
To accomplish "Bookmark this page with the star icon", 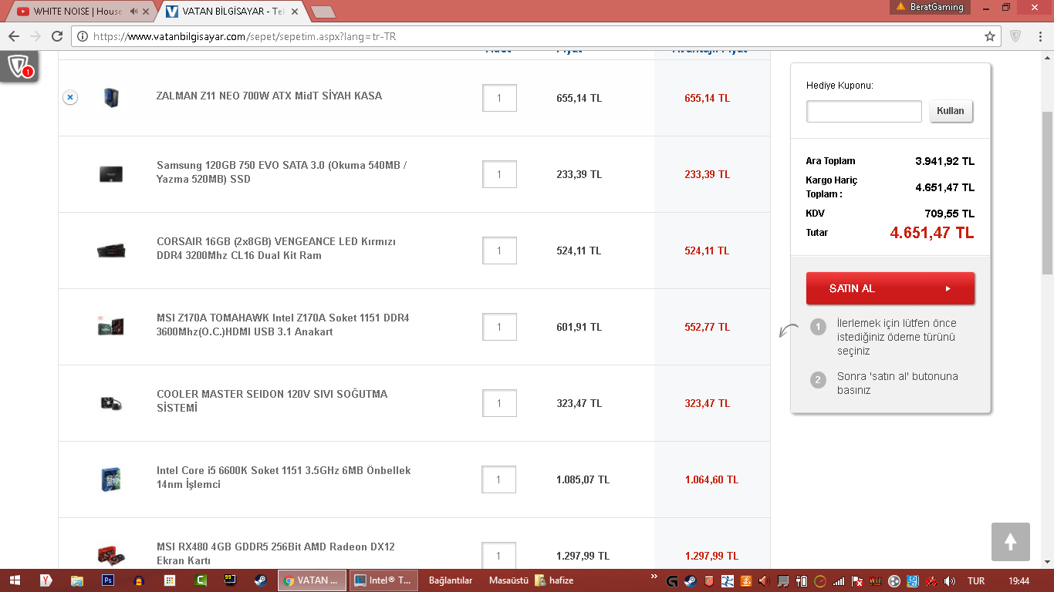I will [990, 36].
